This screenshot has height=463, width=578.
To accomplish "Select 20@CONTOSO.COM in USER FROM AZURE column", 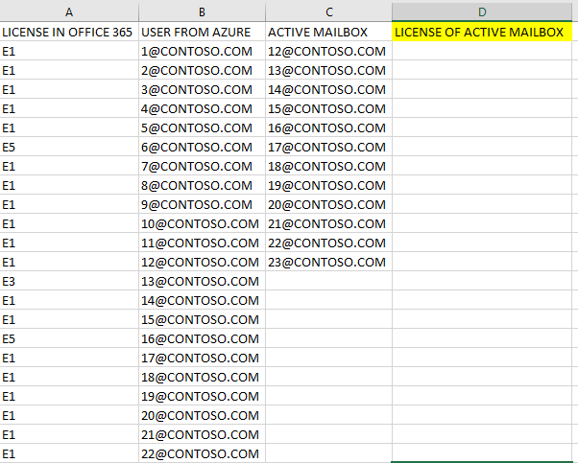I will 202,415.
